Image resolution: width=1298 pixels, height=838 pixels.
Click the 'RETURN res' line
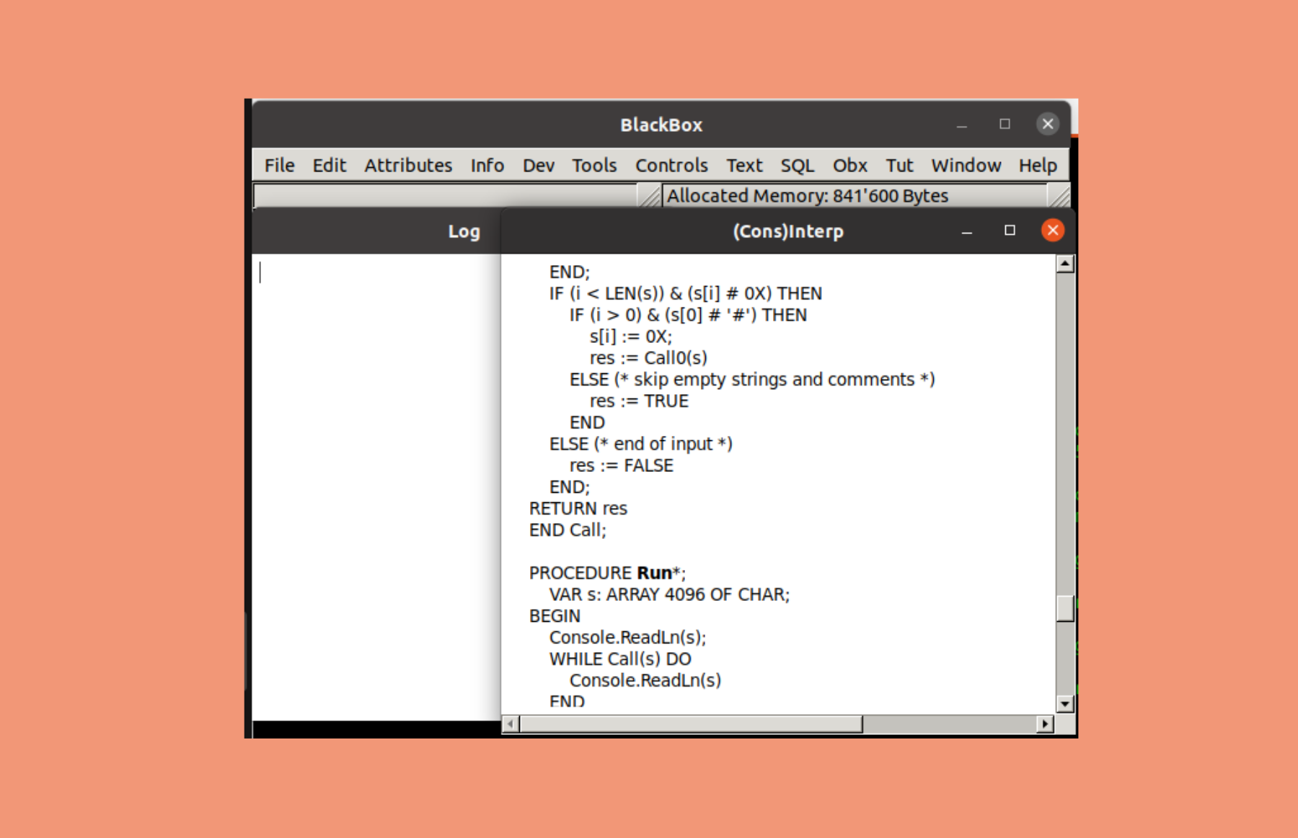point(578,509)
